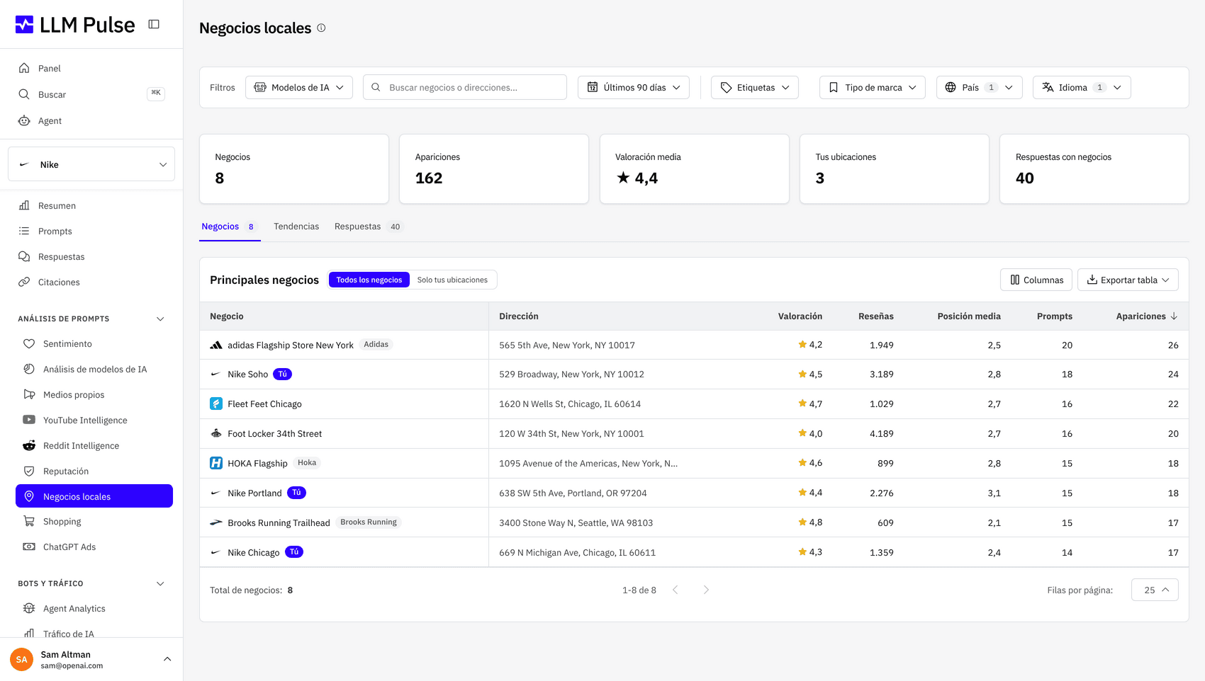The image size is (1205, 681).
Task: Open Citaciones link icon
Action: tap(24, 282)
